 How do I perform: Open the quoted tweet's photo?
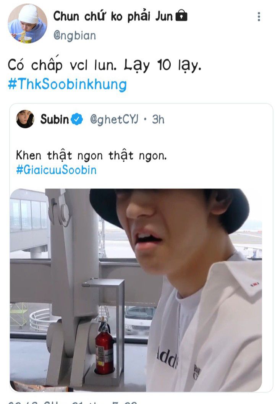136,290
